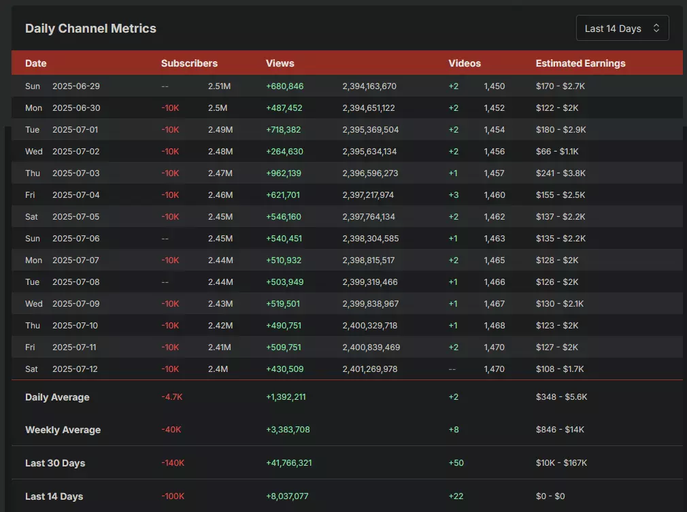
Task: Select date 2025-07-01
Action: point(76,130)
